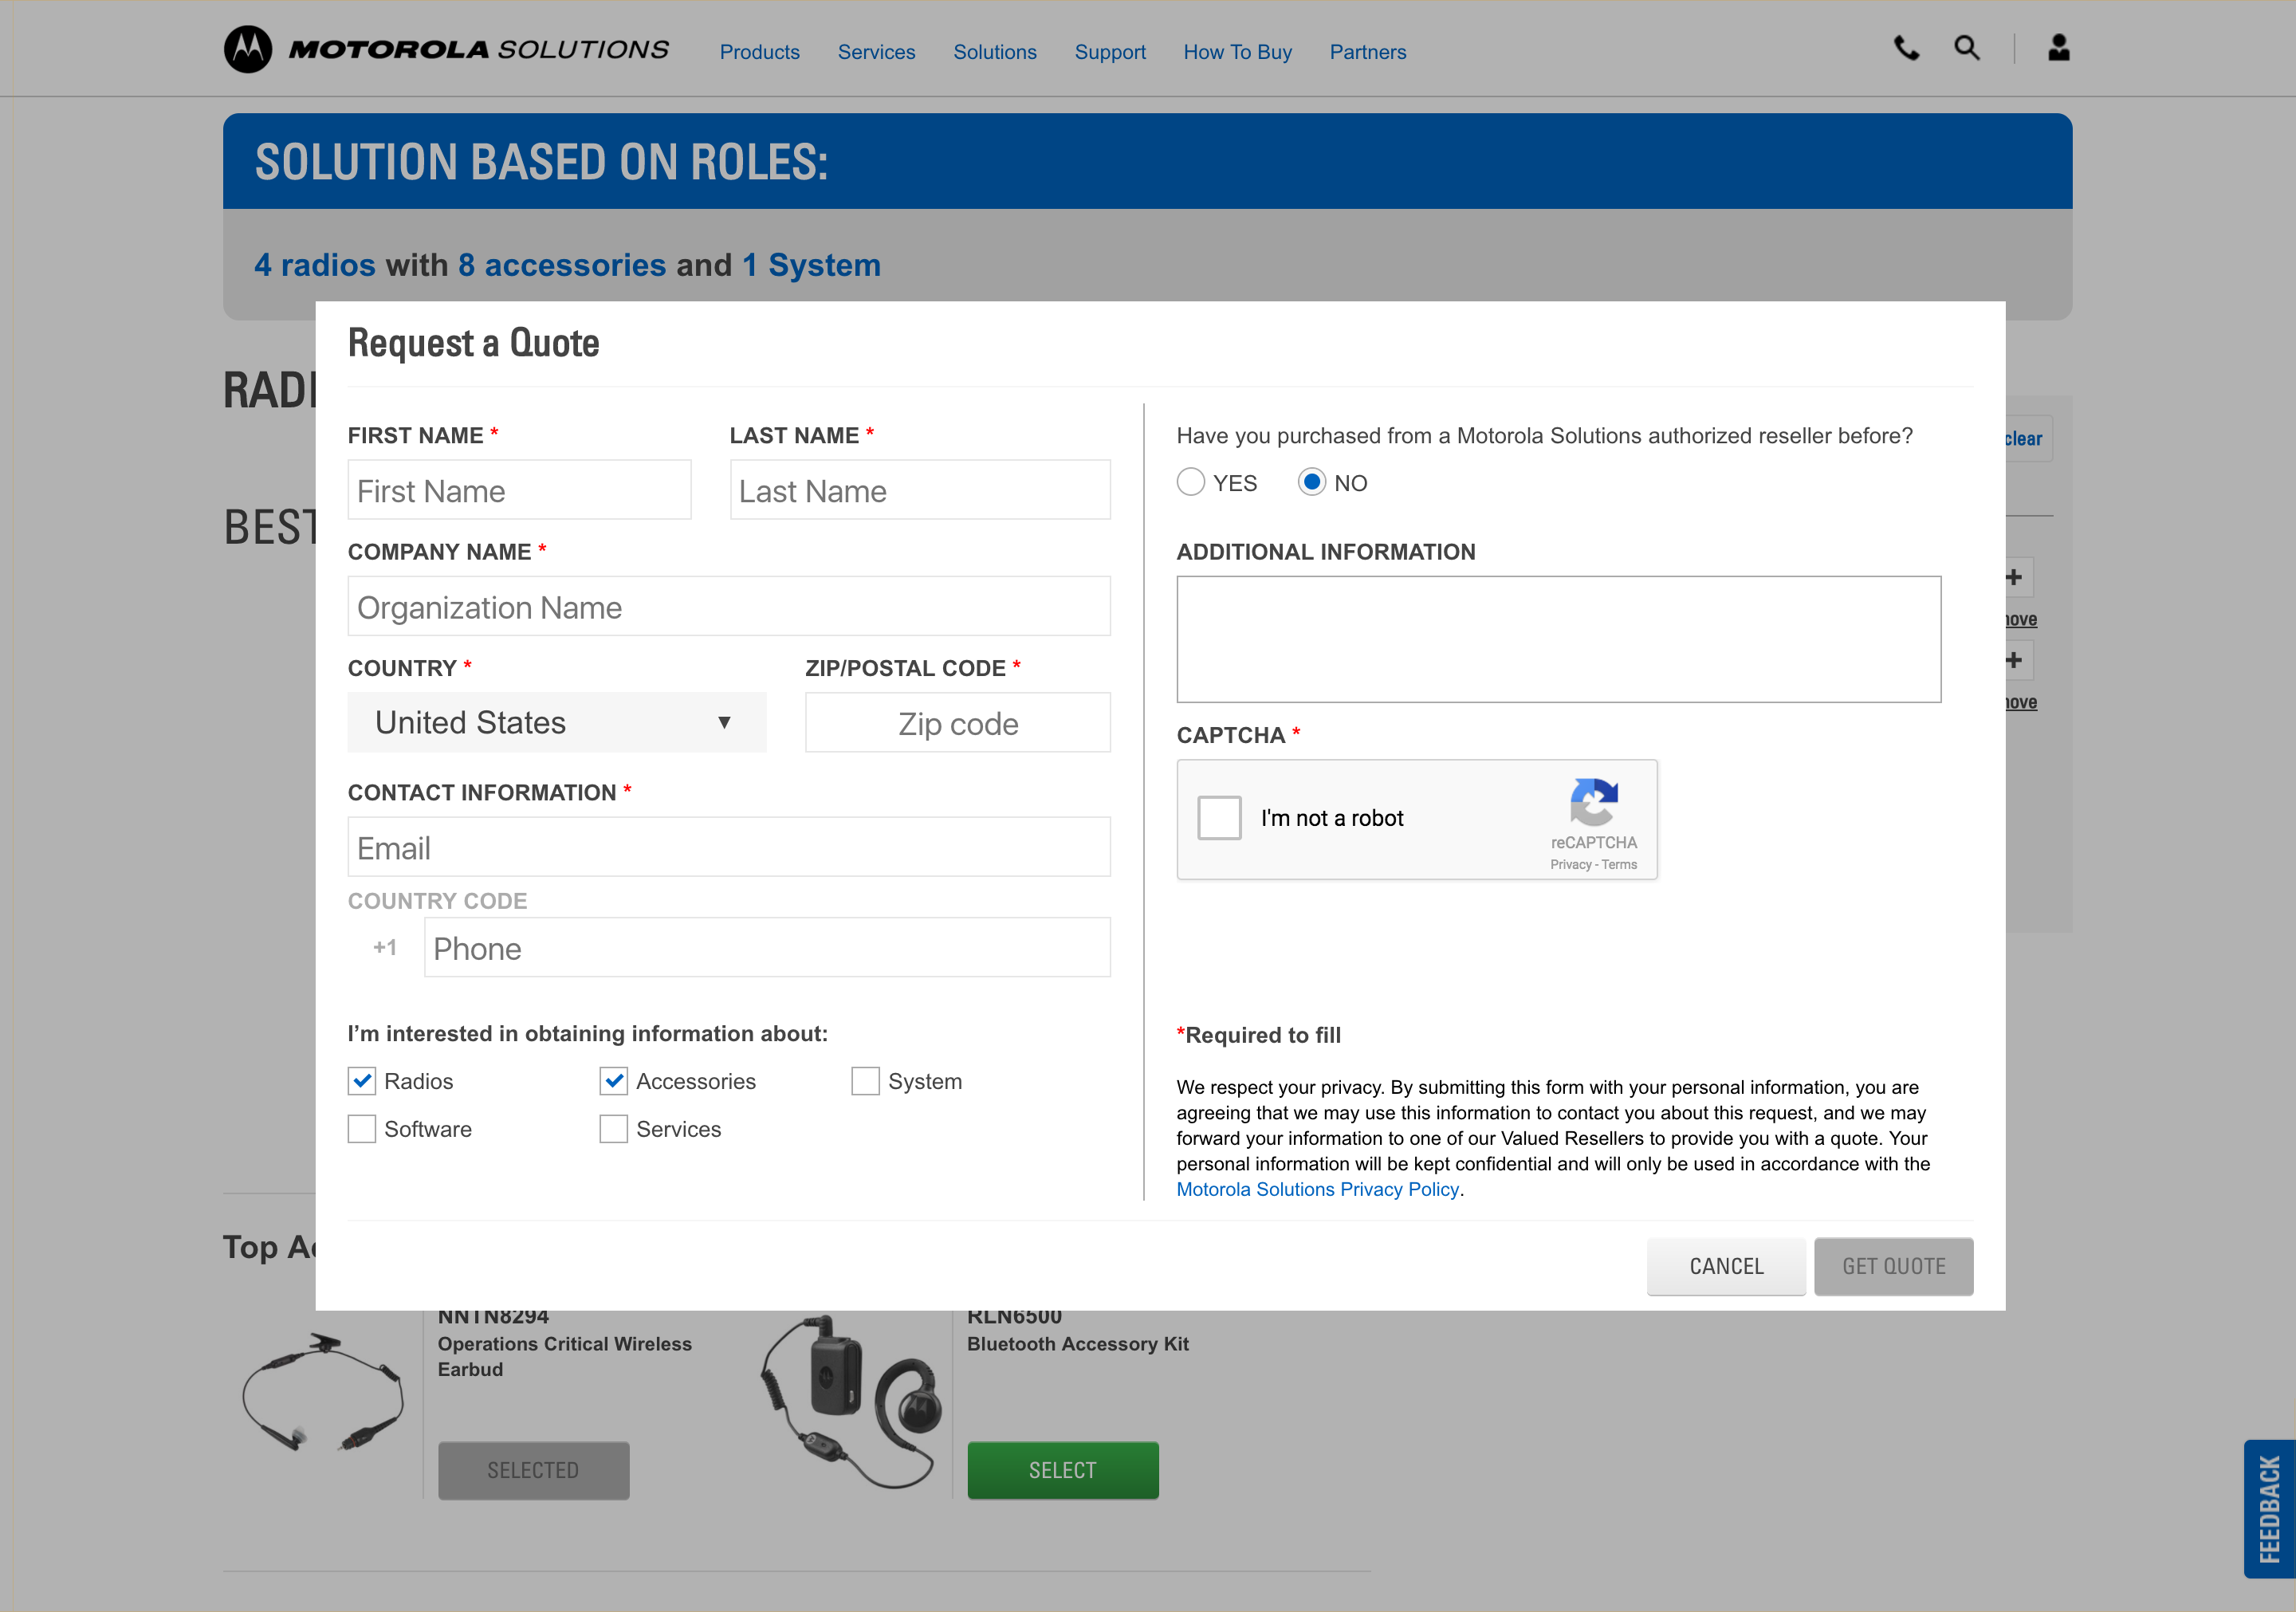2296x1612 pixels.
Task: Open the Products menu
Action: tap(759, 52)
